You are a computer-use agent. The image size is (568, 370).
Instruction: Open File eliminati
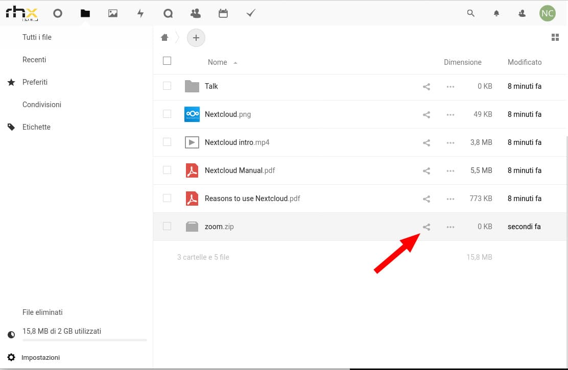42,312
